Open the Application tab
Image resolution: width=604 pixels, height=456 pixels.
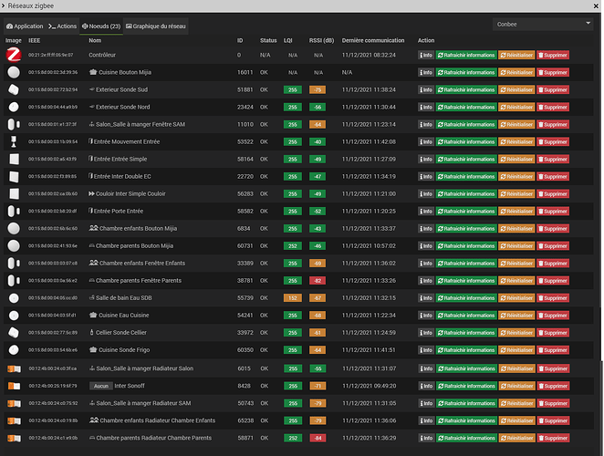pos(25,26)
